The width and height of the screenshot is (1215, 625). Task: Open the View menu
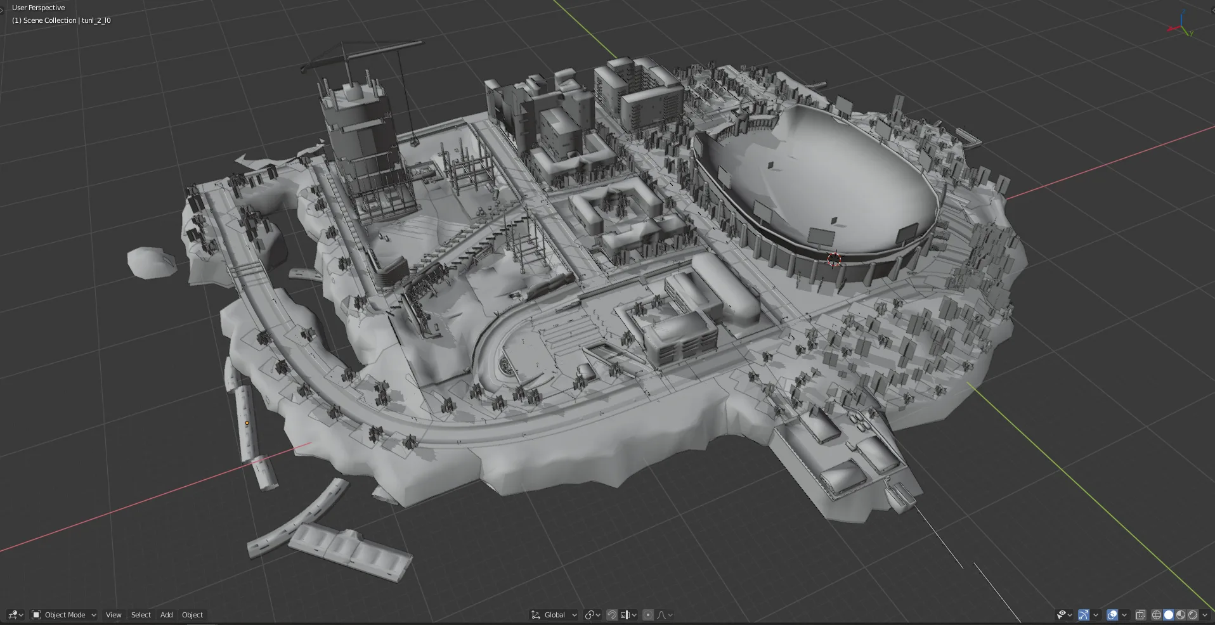(x=114, y=615)
